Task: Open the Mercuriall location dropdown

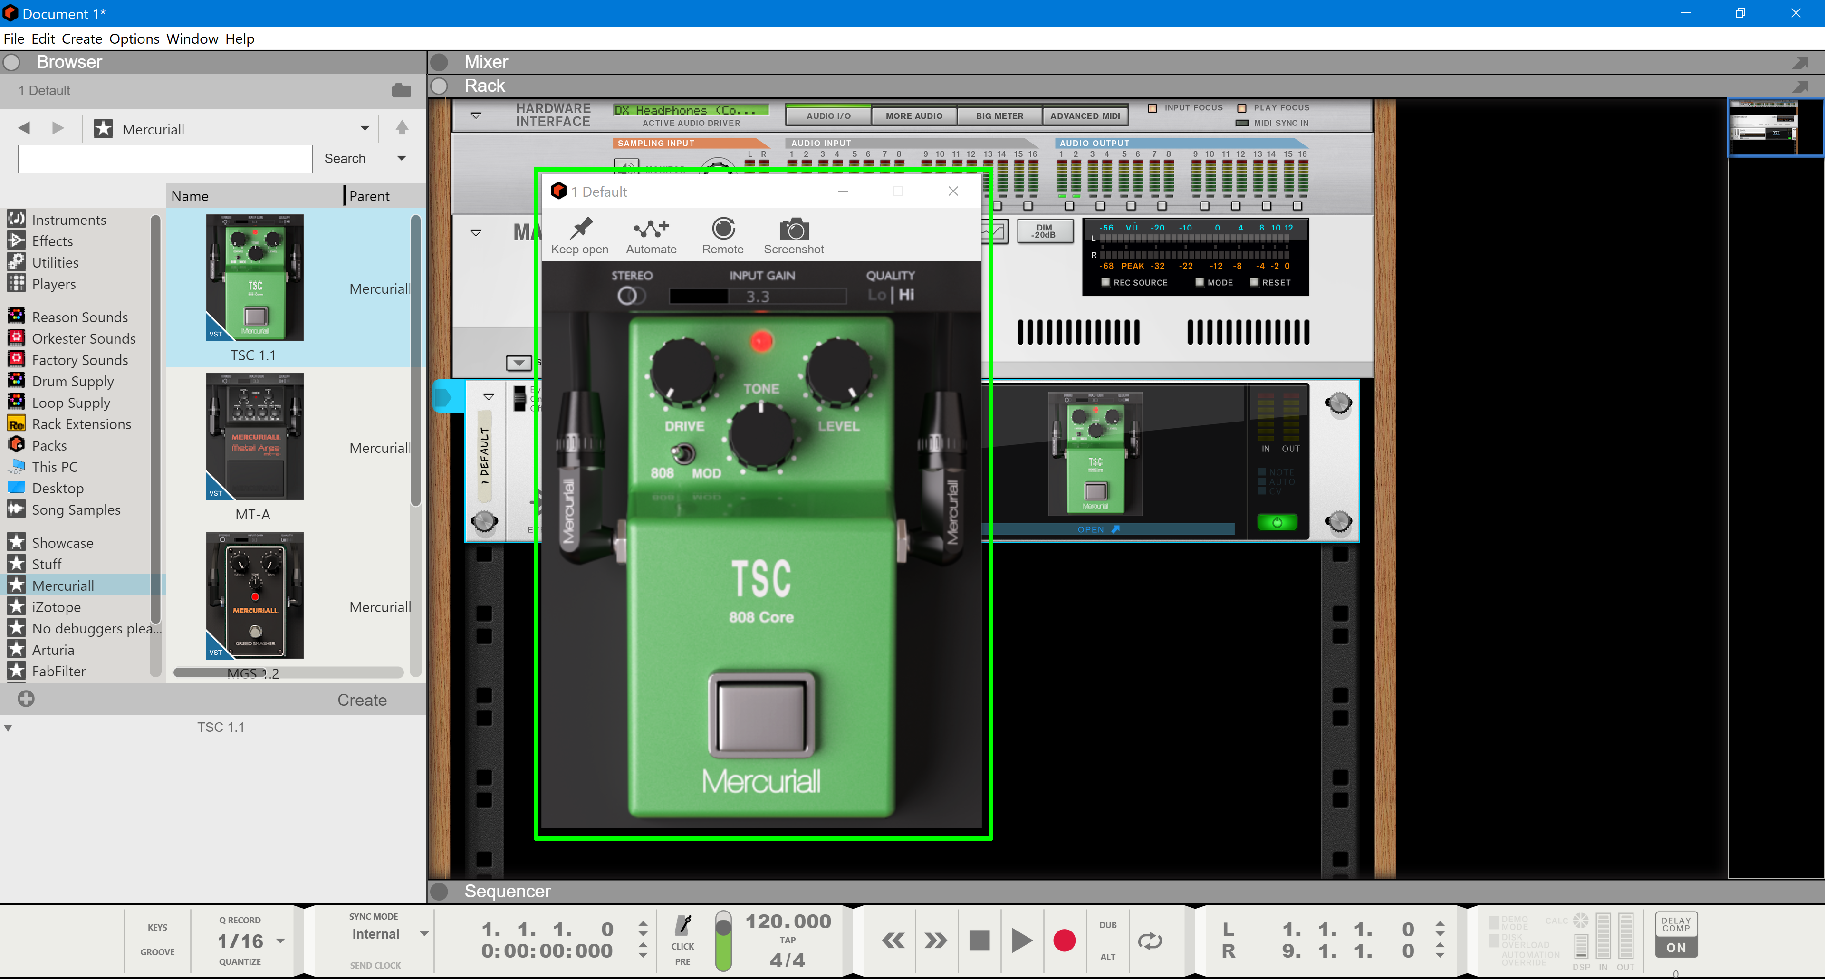Action: click(x=364, y=128)
